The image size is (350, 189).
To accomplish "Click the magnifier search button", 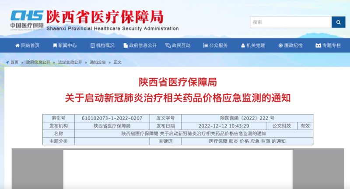I will pos(338,22).
